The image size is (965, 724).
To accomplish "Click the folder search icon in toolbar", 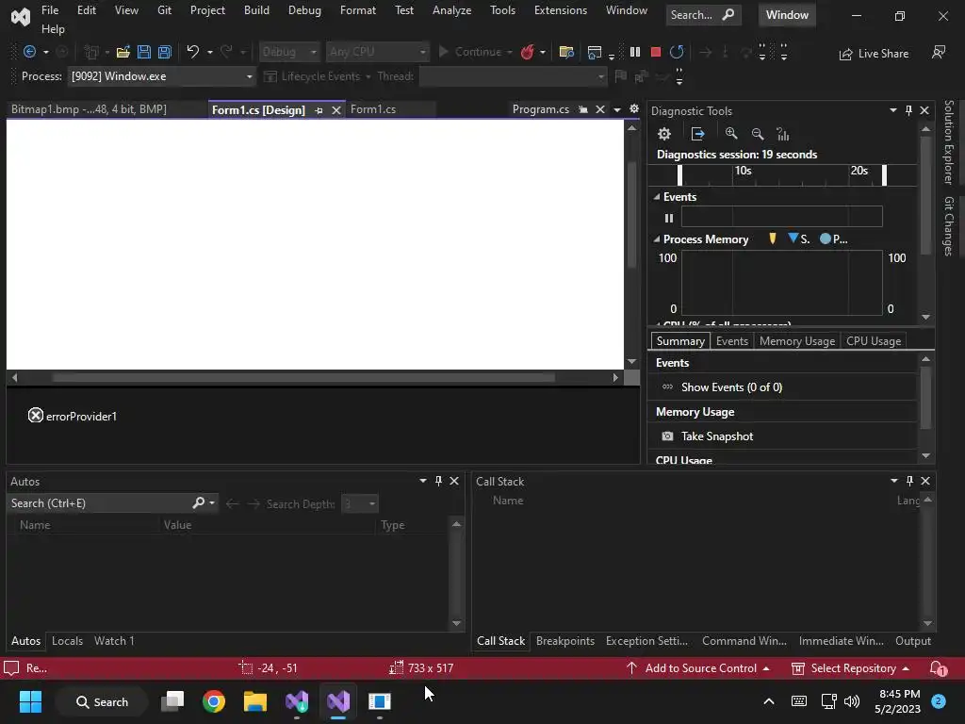I will tap(566, 52).
